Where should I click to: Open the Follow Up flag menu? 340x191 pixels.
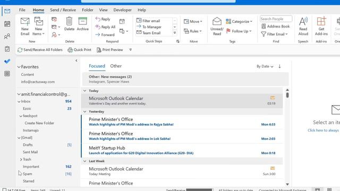coord(239,31)
